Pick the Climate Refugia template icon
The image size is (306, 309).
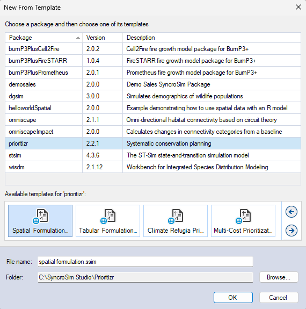point(176,221)
